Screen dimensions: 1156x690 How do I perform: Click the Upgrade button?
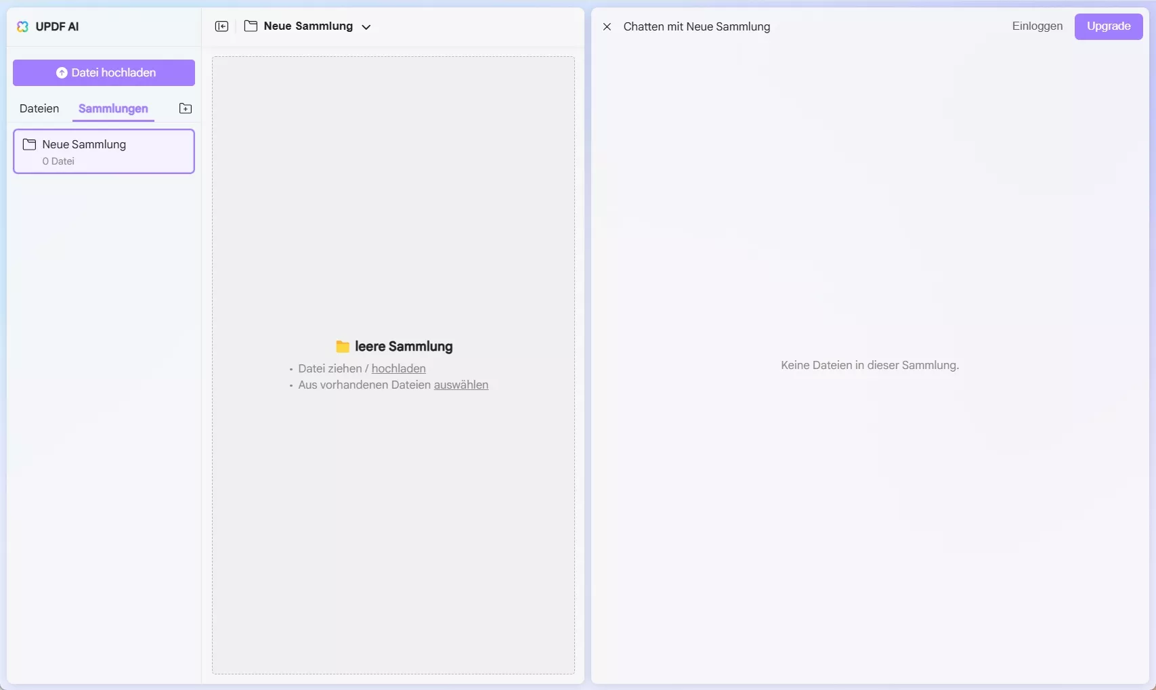coord(1109,26)
